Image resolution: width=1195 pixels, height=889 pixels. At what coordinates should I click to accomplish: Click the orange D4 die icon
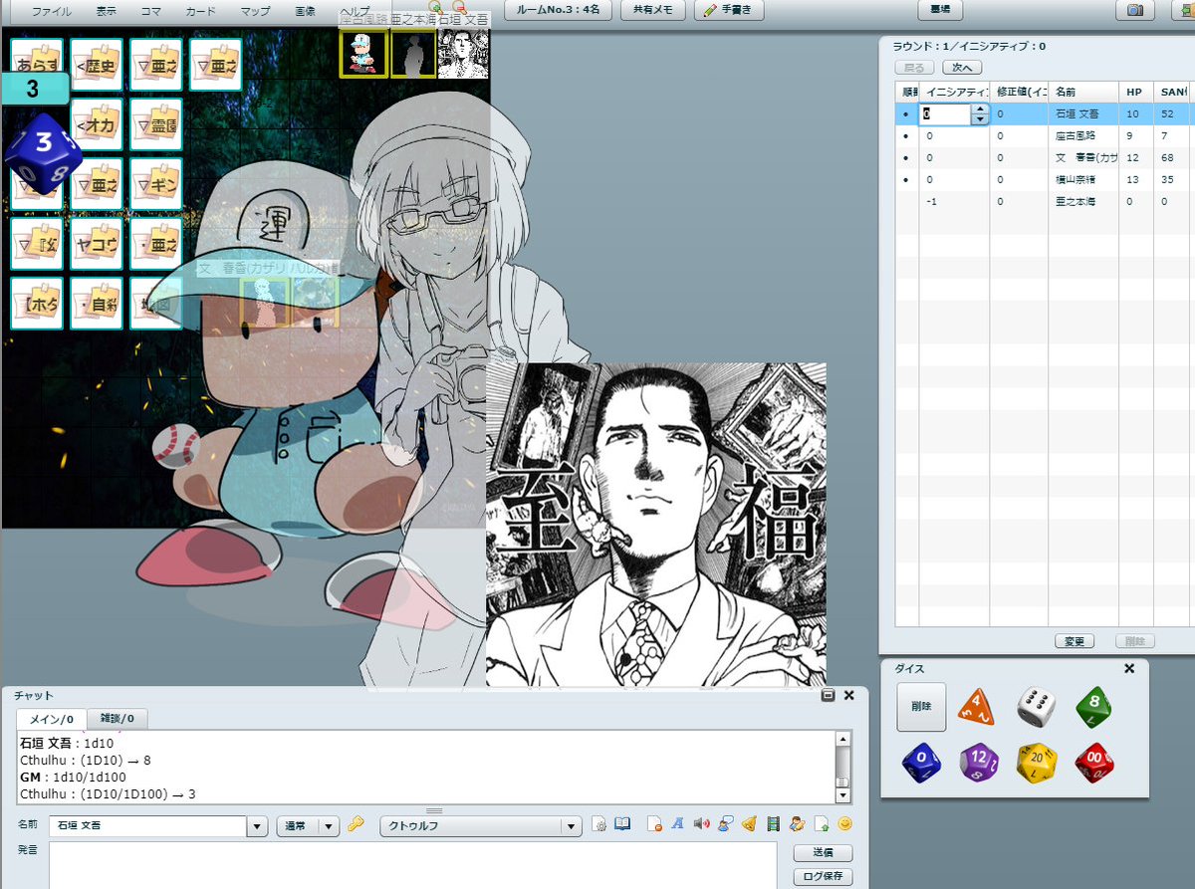(977, 705)
